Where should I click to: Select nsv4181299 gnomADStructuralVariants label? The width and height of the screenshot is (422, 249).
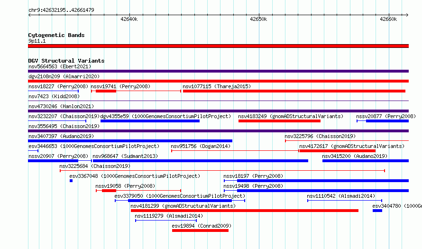[183, 206]
